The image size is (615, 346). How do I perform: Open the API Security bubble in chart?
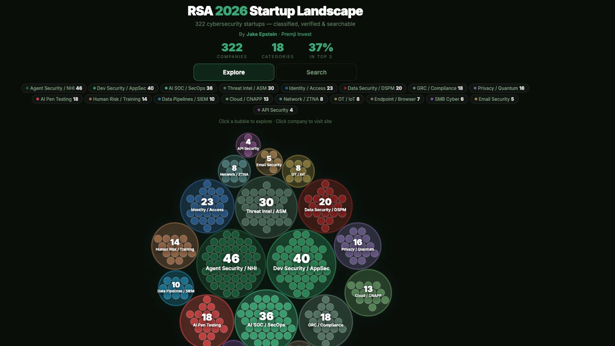(x=248, y=145)
